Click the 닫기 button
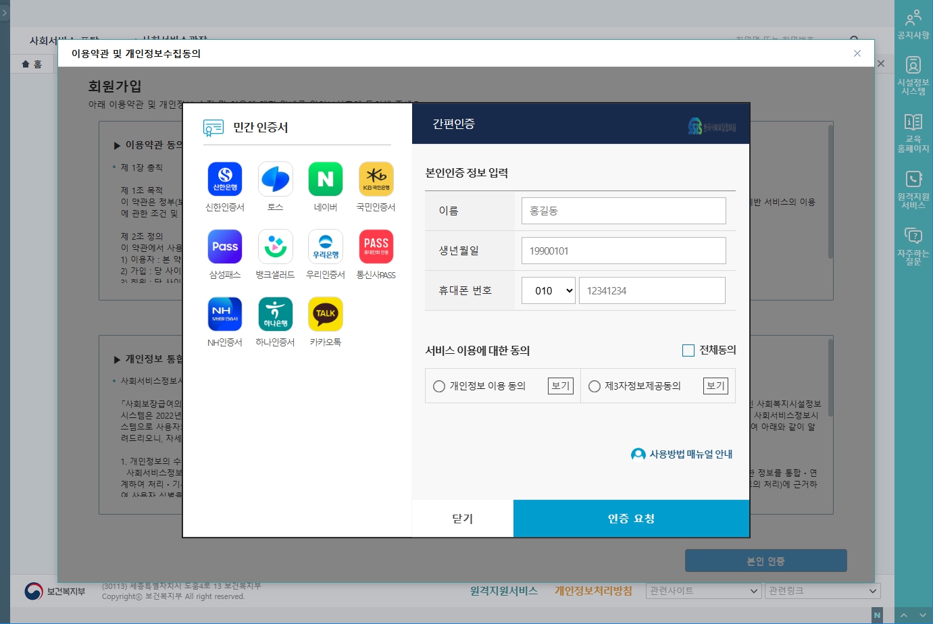 tap(463, 519)
